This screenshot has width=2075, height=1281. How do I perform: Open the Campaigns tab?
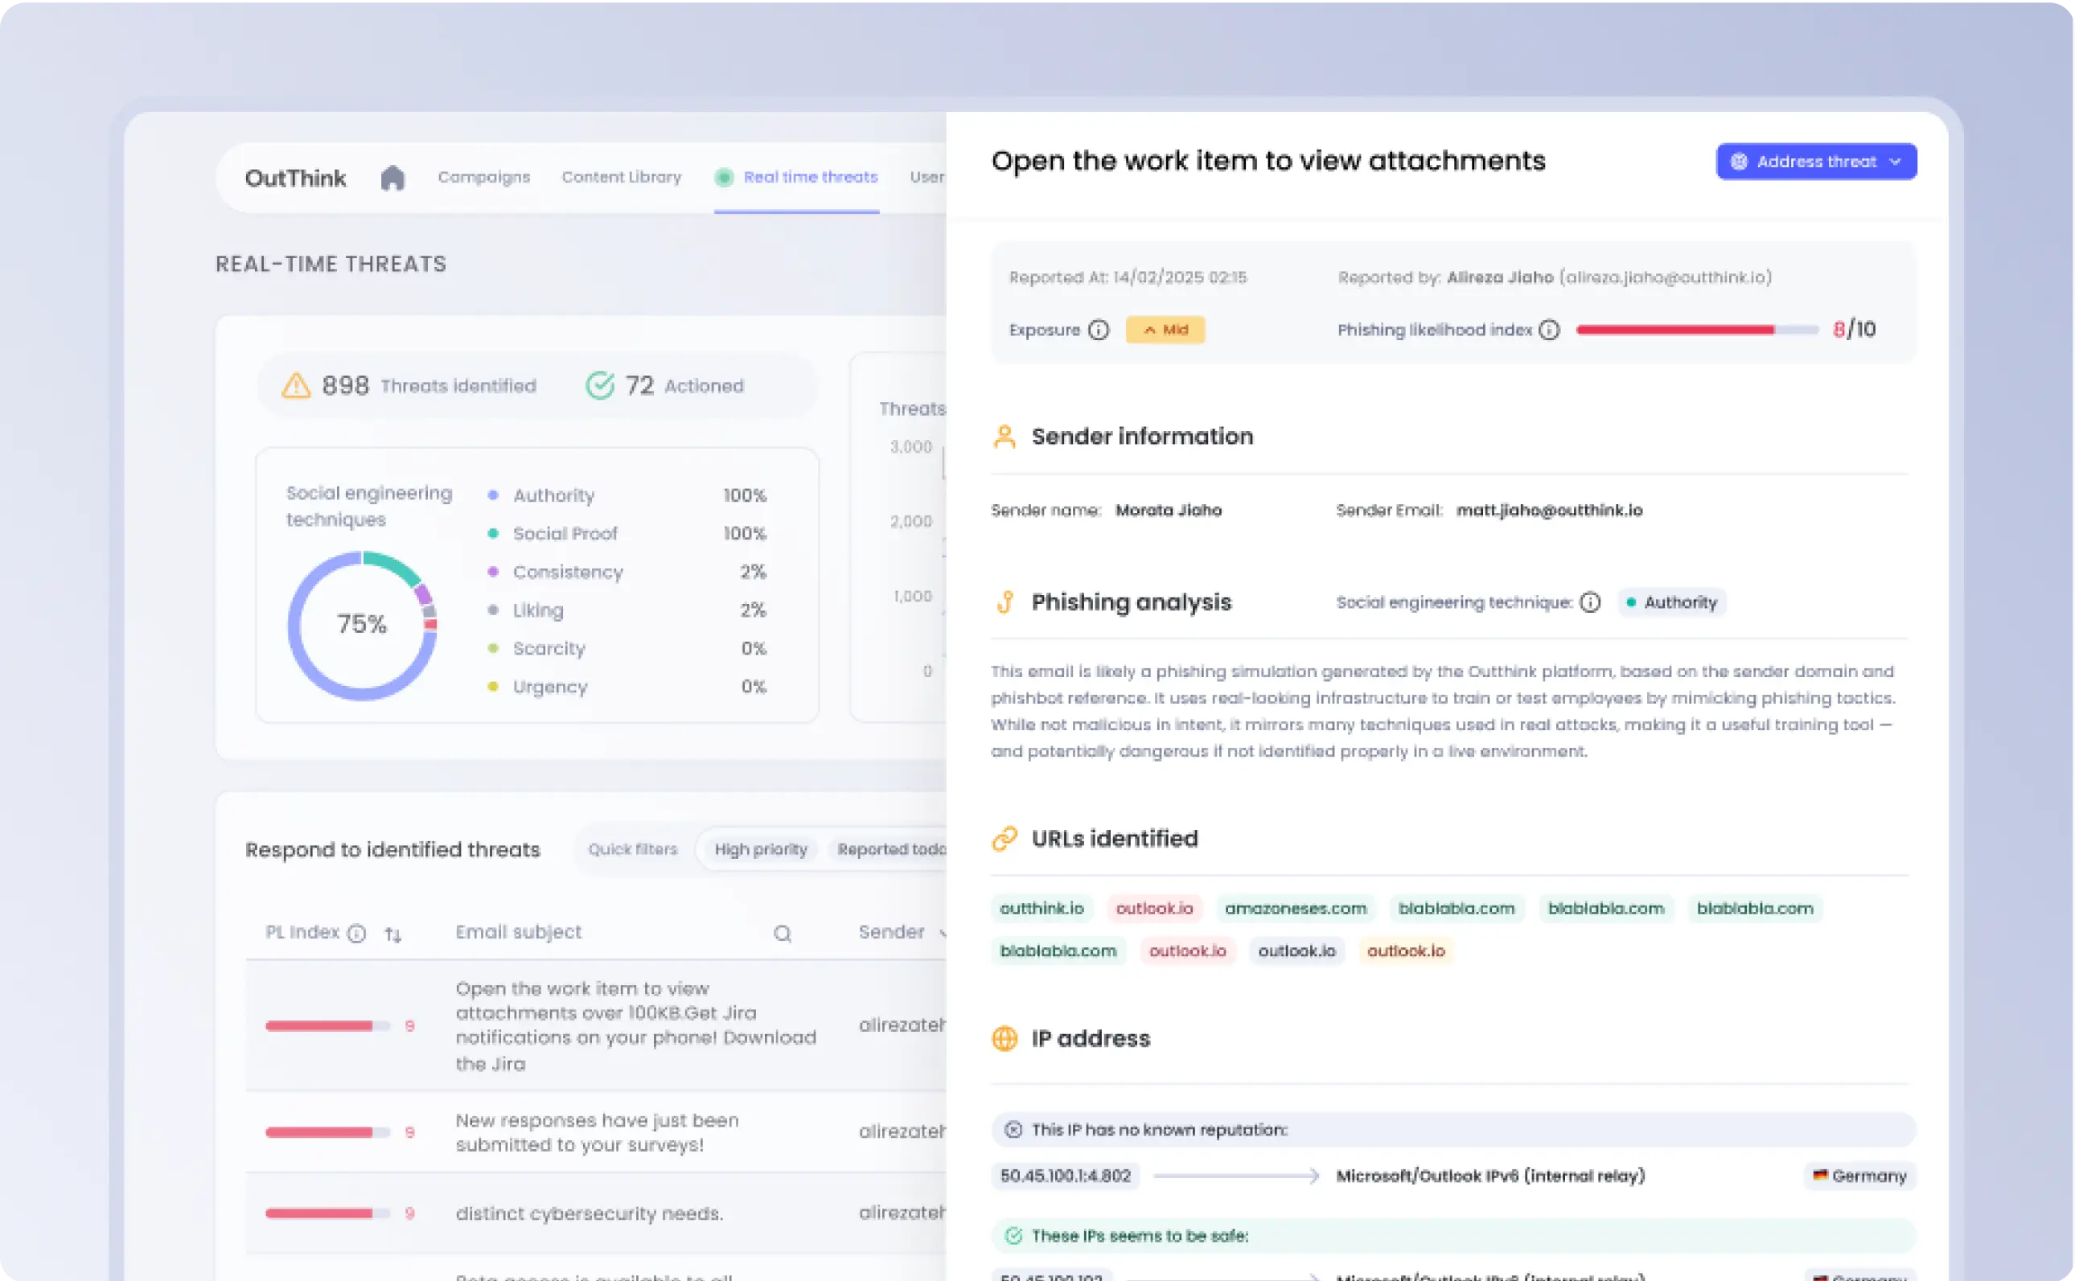point(484,177)
